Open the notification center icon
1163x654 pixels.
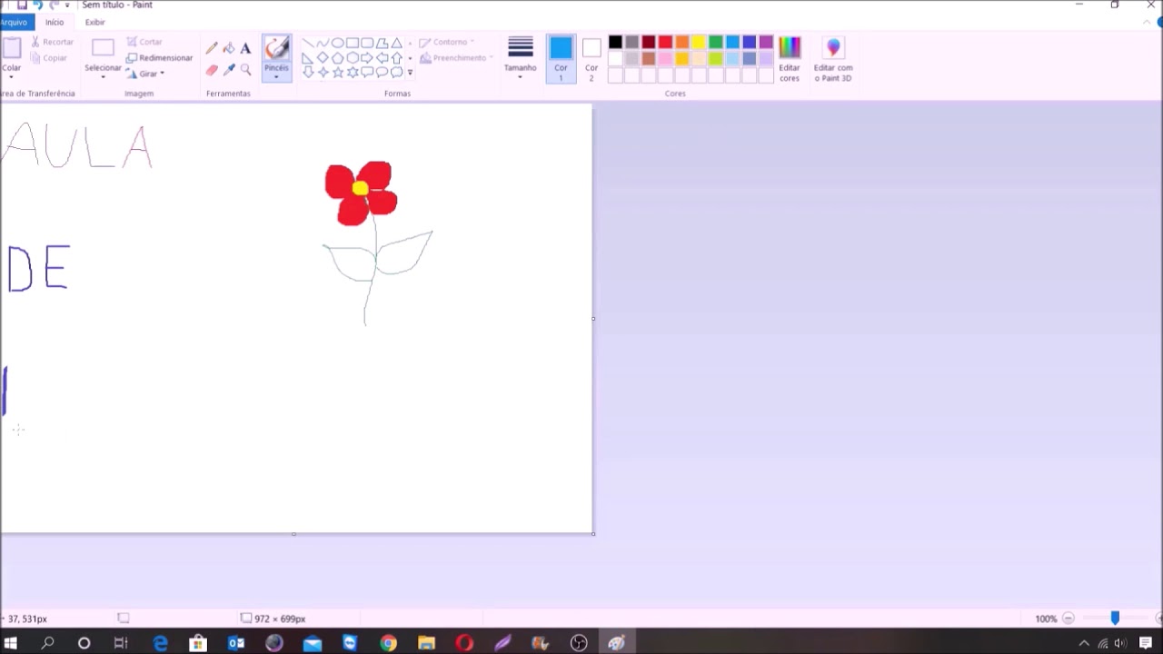click(x=1146, y=643)
